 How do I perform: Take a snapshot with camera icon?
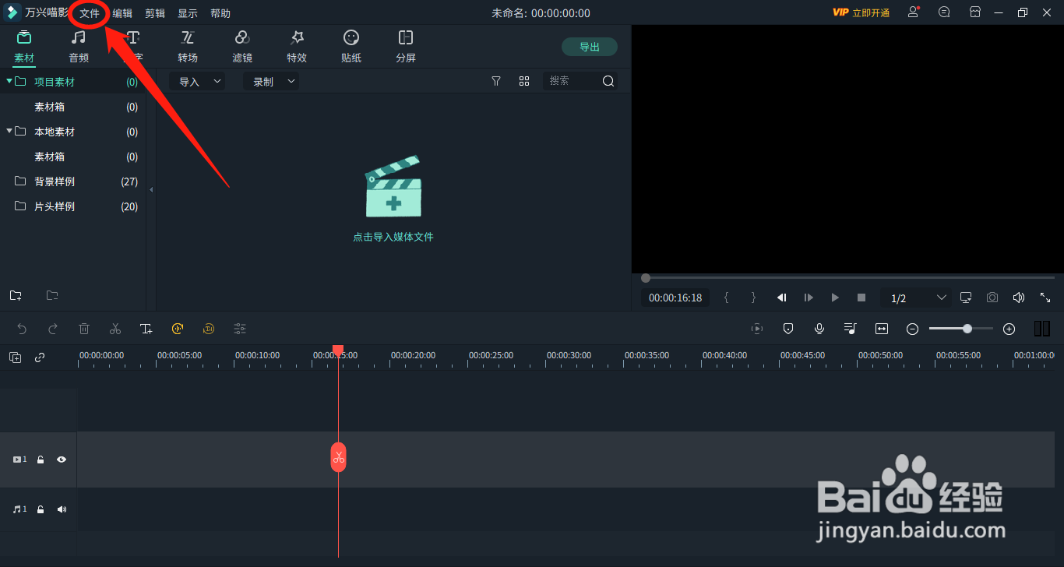coord(992,298)
